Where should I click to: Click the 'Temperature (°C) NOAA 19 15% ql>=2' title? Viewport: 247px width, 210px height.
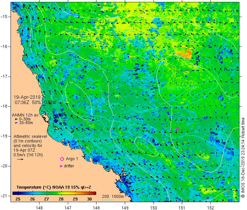(54, 187)
